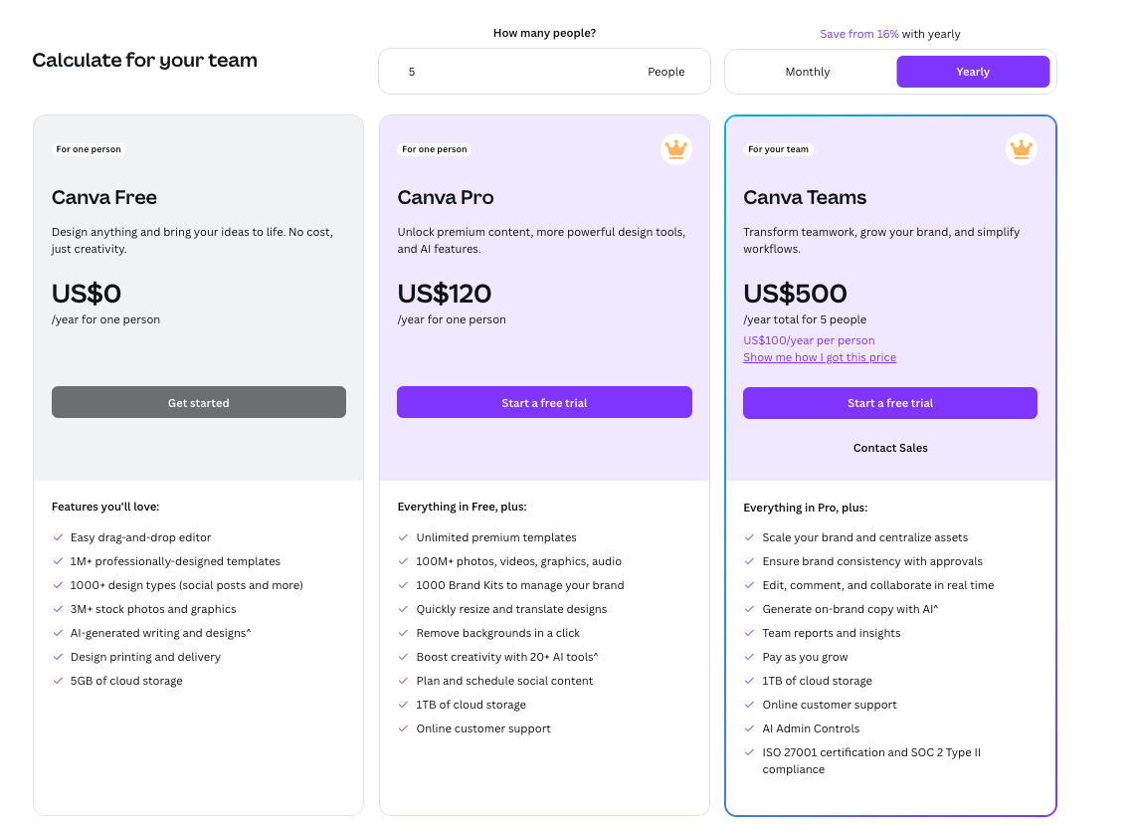Start a free trial for Canva Teams
Image resolution: width=1135 pixels, height=830 pixels.
pos(890,403)
